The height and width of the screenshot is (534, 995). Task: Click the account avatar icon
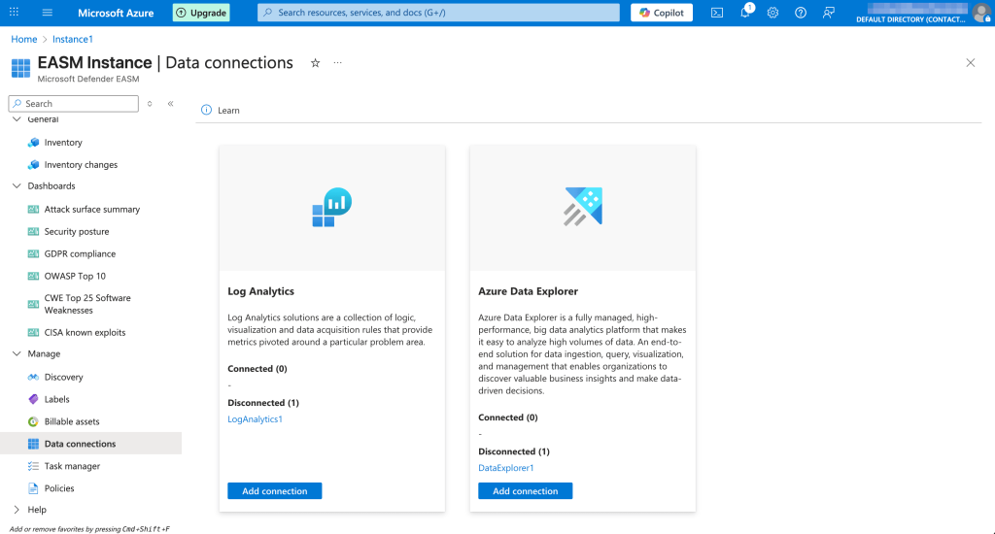pyautogui.click(x=982, y=13)
